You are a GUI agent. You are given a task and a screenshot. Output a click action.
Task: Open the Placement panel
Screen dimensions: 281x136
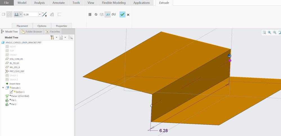[22, 26]
